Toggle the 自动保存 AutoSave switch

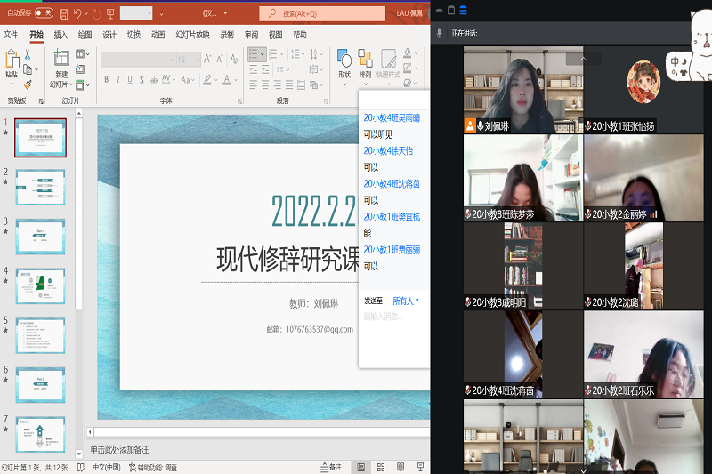[42, 13]
